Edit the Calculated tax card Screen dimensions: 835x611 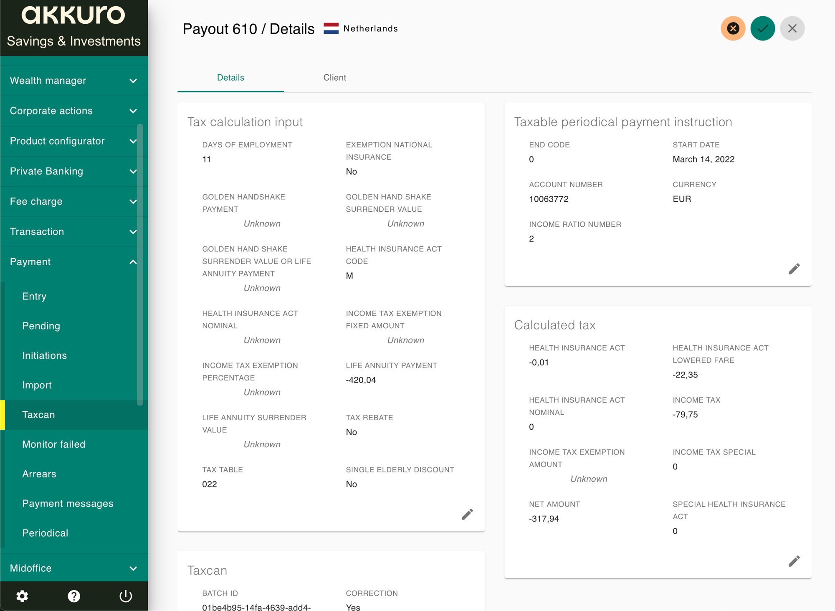(794, 561)
